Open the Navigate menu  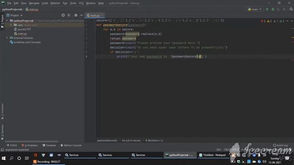tap(34, 3)
